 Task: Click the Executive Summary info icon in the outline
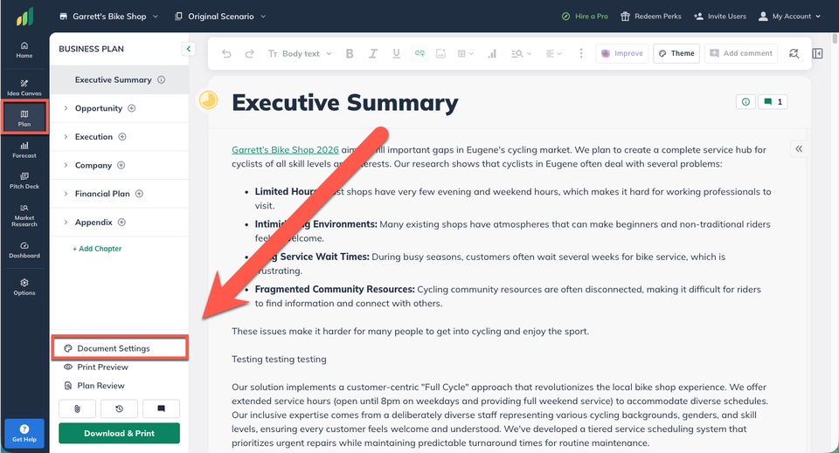(x=161, y=79)
